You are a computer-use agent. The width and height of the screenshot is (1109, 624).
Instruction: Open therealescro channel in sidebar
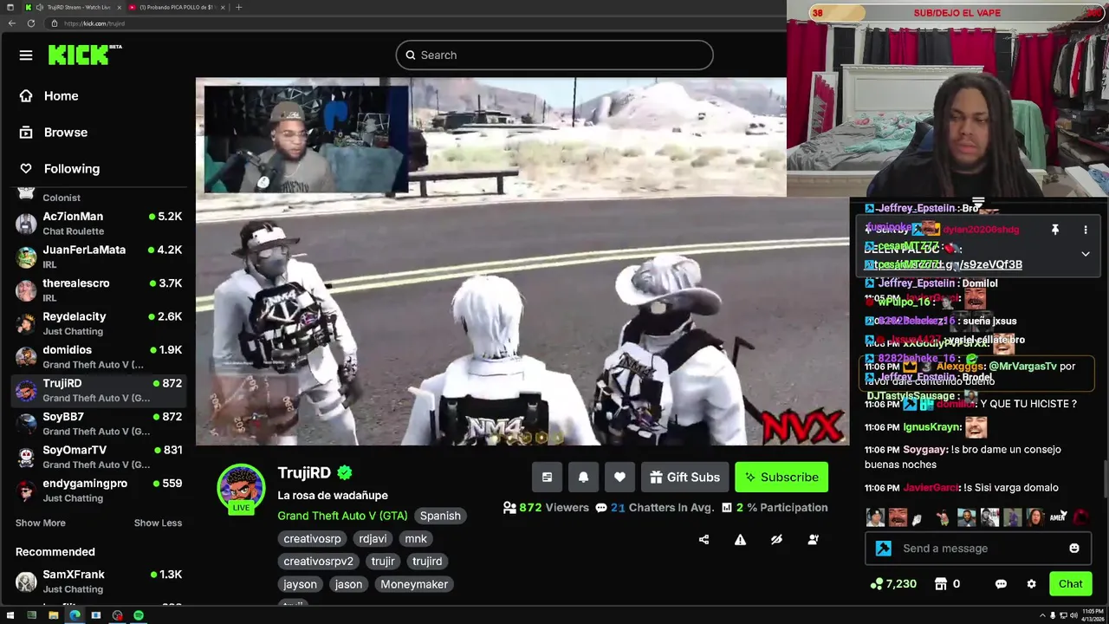click(100, 290)
